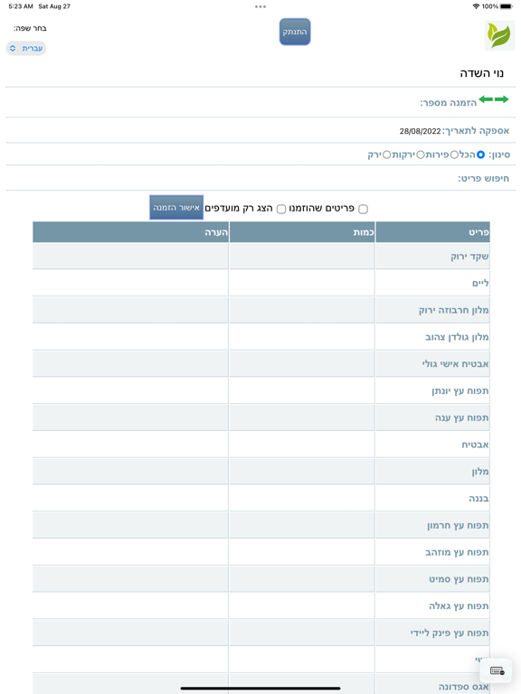This screenshot has width=521, height=694.
Task: Select item 'בננה'
Action: tap(478, 499)
